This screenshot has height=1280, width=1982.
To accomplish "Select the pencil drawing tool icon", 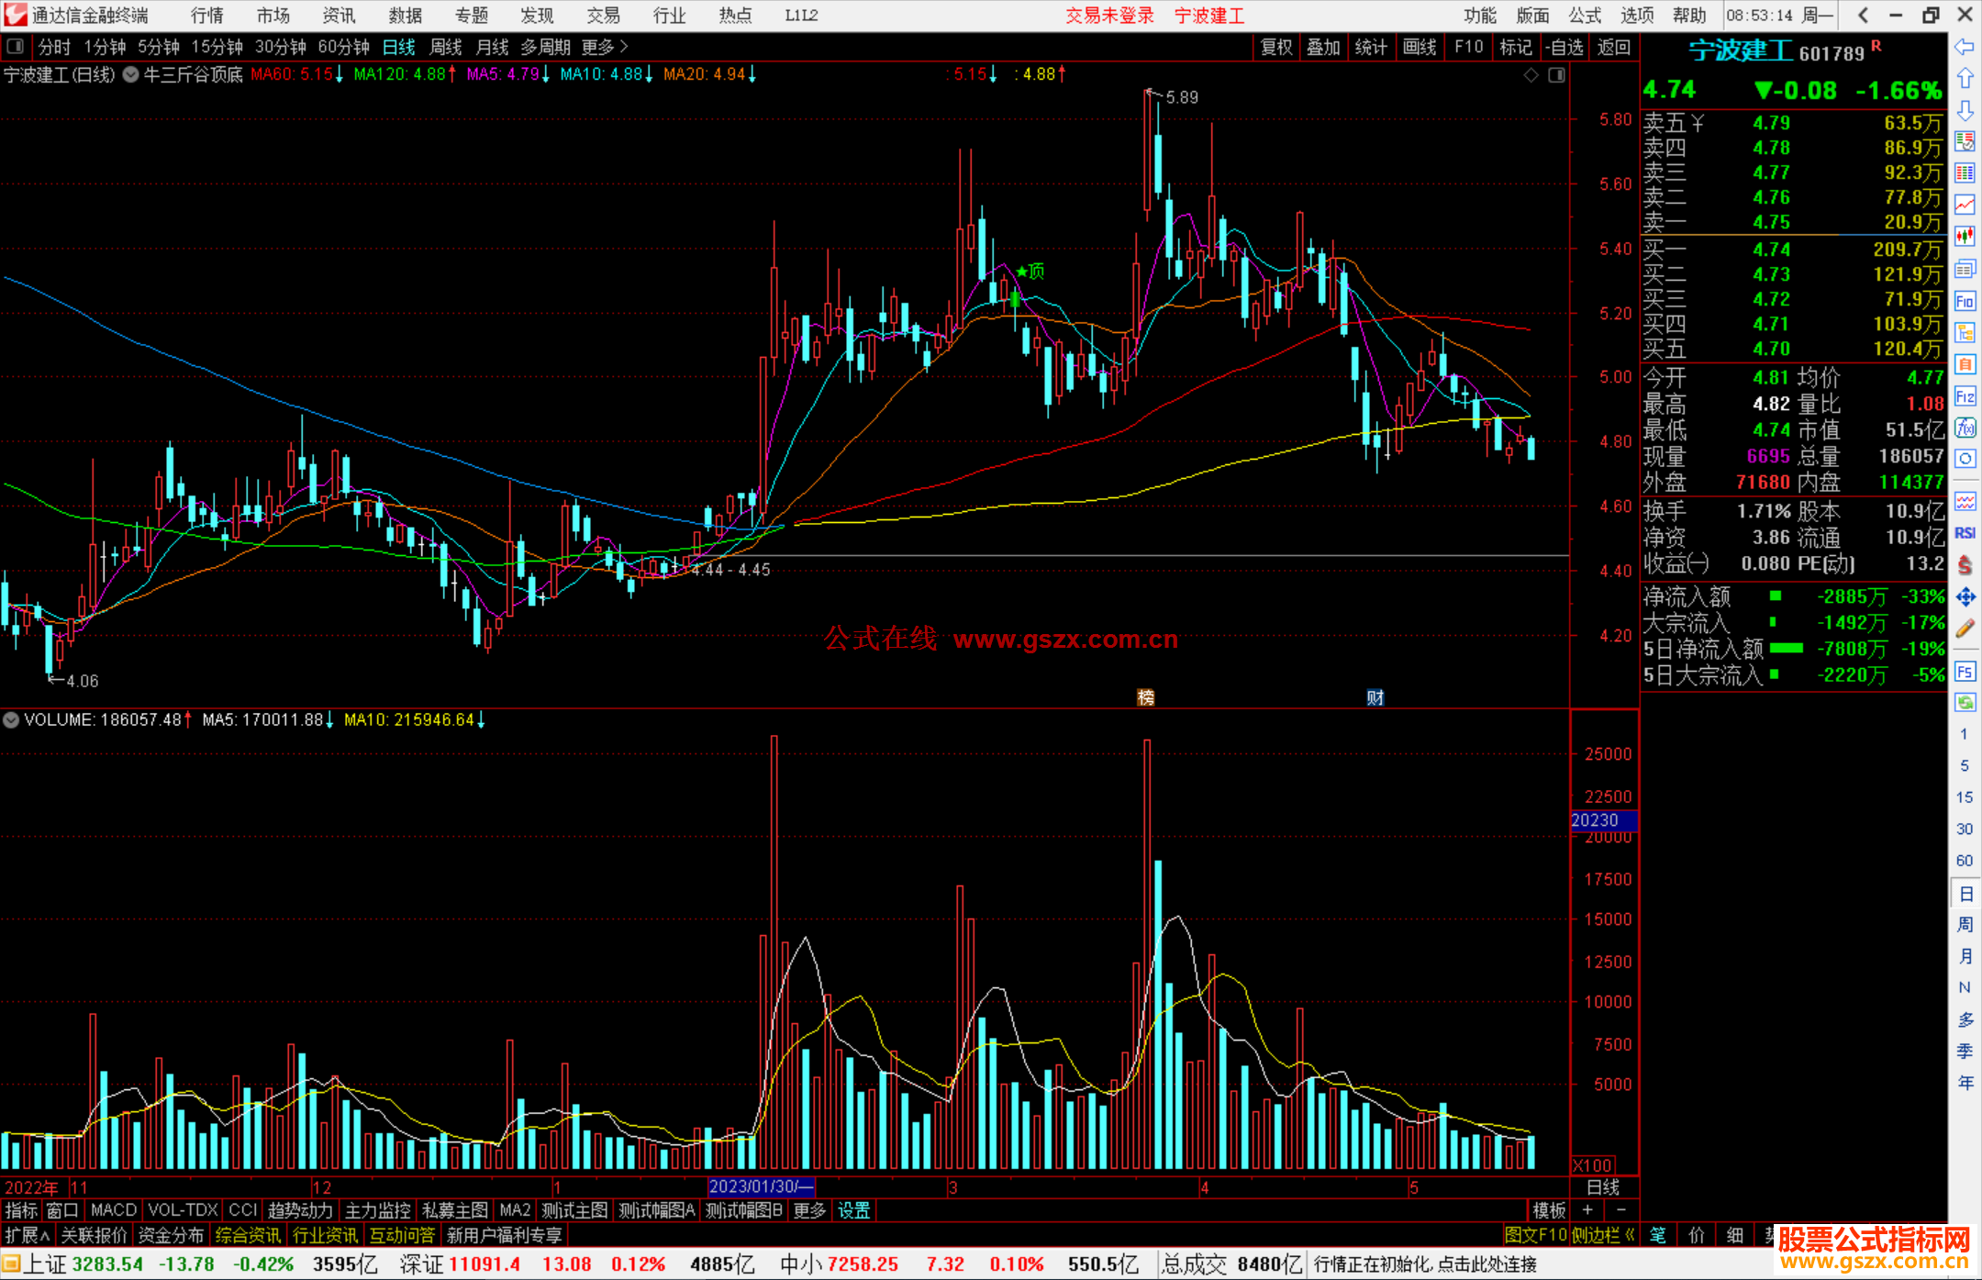I will tap(1965, 629).
